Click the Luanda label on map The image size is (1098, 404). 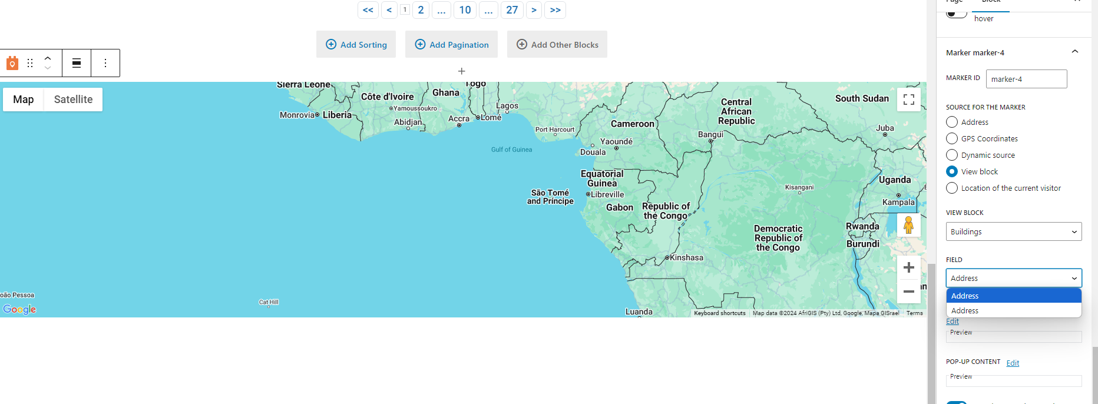coord(639,312)
